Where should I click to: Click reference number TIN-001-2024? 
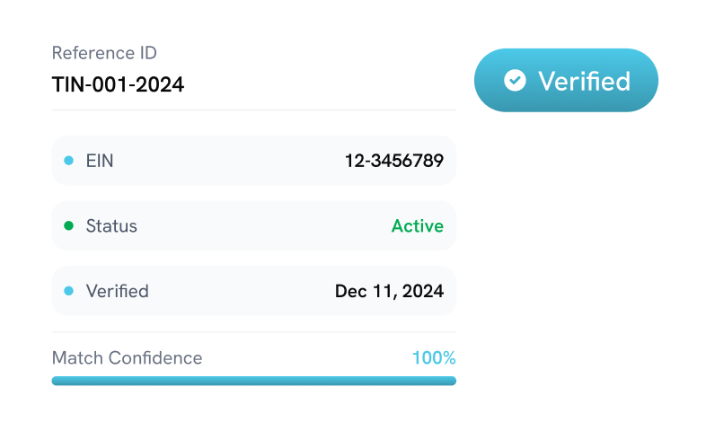coord(118,85)
